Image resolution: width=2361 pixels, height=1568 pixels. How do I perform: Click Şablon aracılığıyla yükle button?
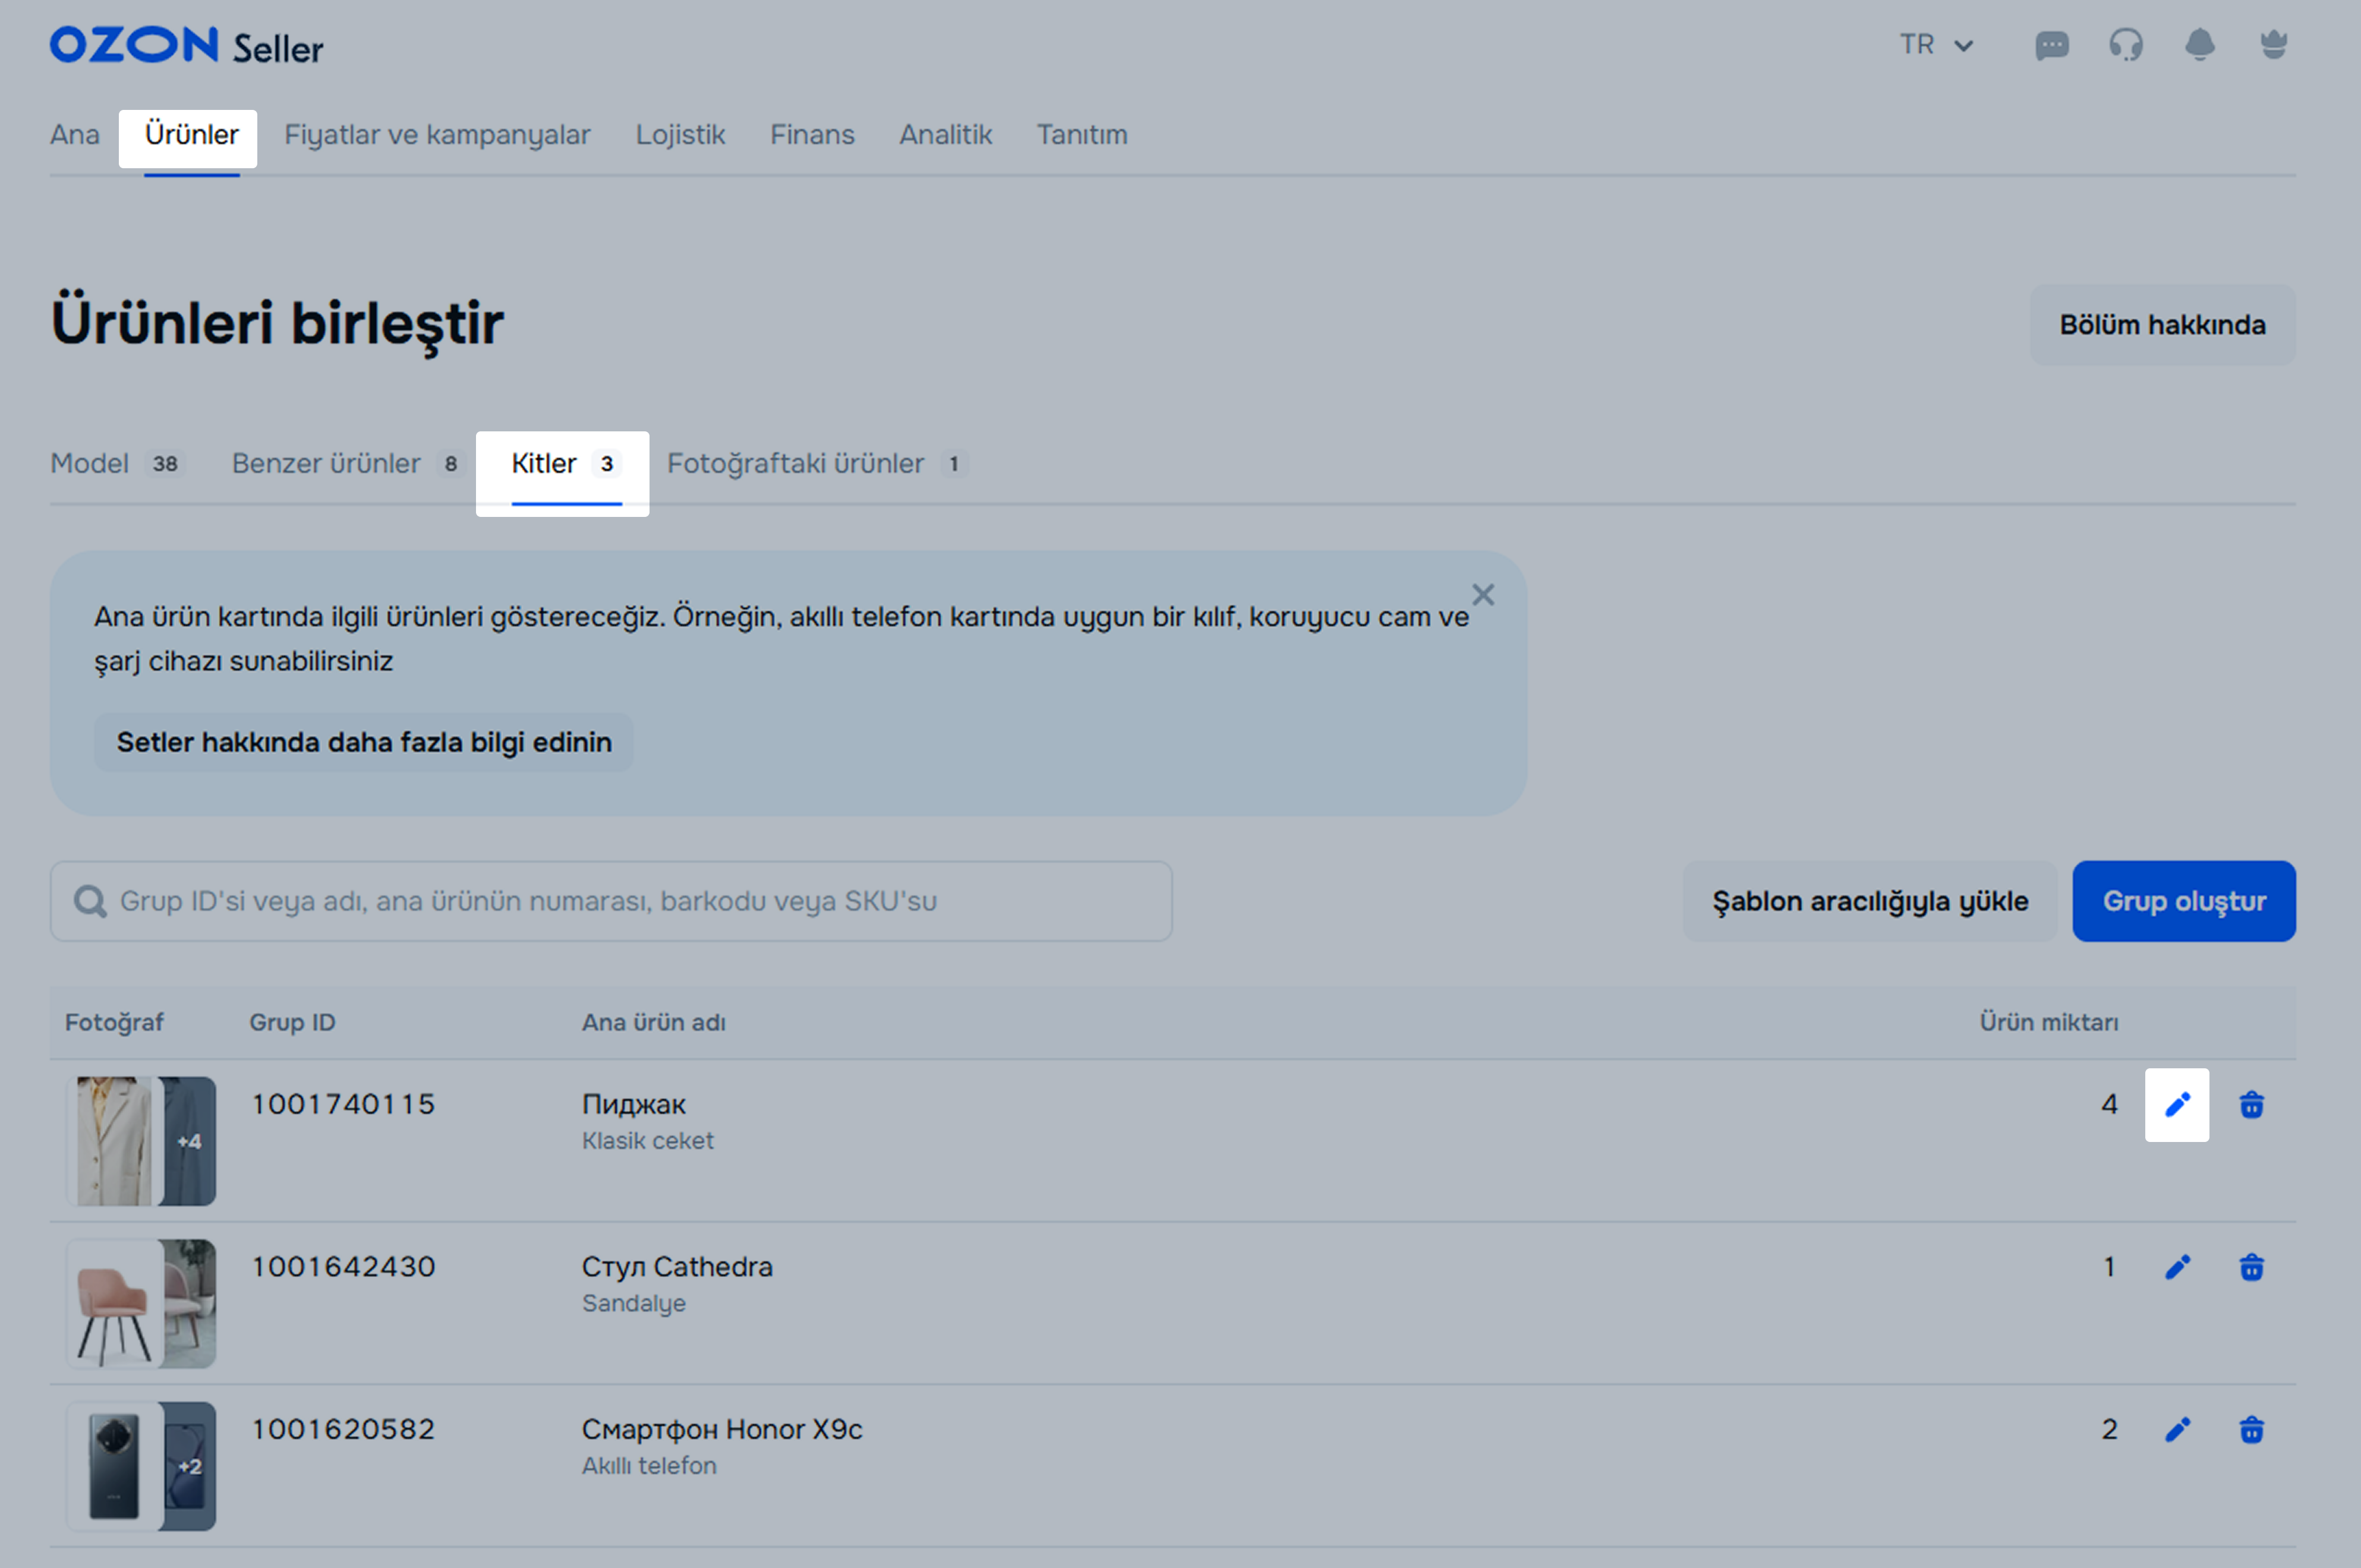[1869, 901]
